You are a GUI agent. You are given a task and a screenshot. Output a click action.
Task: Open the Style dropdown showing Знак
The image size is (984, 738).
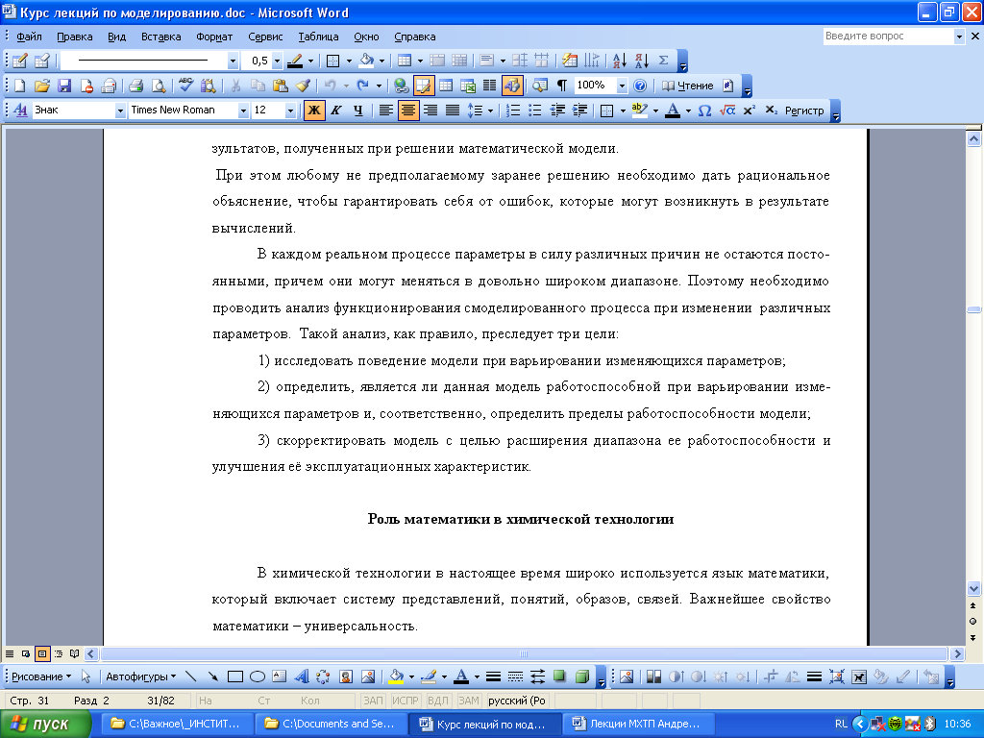click(x=120, y=111)
